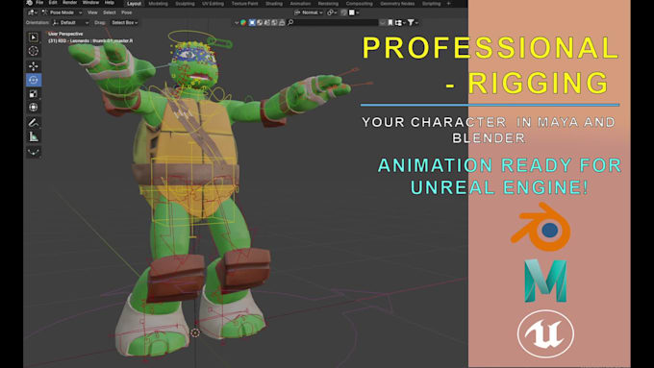Open the link/snapping options dropdown
Screen dimensions: 654x368
332,12
